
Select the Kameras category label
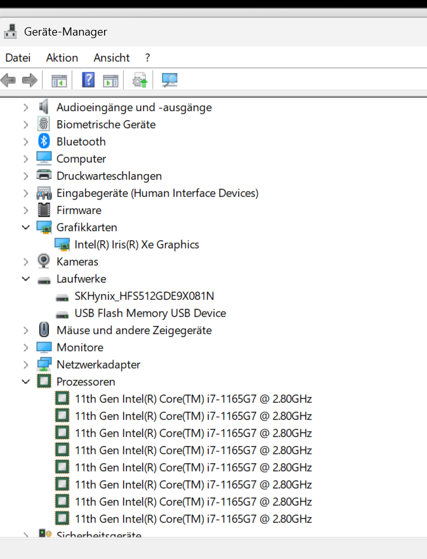pyautogui.click(x=77, y=262)
